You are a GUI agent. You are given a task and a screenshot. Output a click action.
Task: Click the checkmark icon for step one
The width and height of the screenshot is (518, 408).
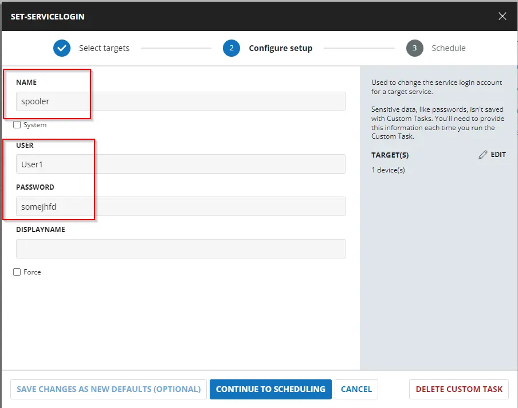coord(62,48)
